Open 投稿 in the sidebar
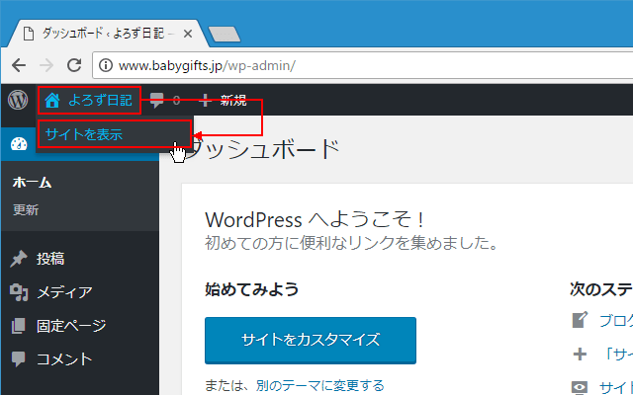The image size is (633, 395). pyautogui.click(x=50, y=259)
